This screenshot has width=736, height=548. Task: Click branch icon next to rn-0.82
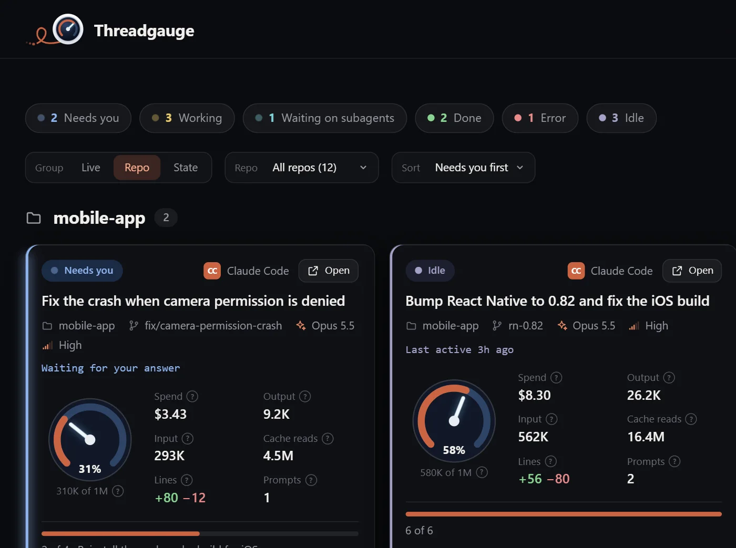click(x=497, y=326)
